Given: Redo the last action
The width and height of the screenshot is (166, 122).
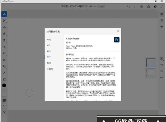Looking at the screenshot, I should pyautogui.click(x=135, y=7).
